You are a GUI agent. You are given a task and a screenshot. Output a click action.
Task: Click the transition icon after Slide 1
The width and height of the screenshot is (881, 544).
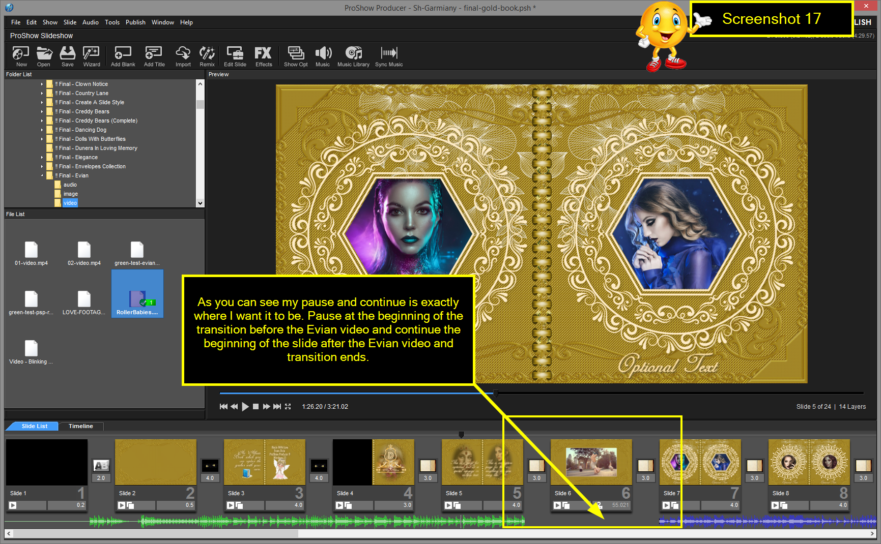101,465
